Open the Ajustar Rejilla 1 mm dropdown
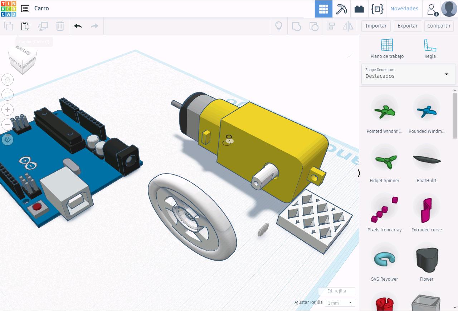The width and height of the screenshot is (458, 311). [339, 302]
